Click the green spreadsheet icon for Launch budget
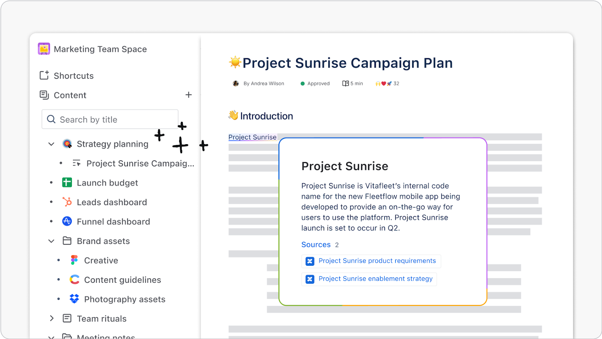Viewport: 602px width, 339px height. (x=67, y=182)
